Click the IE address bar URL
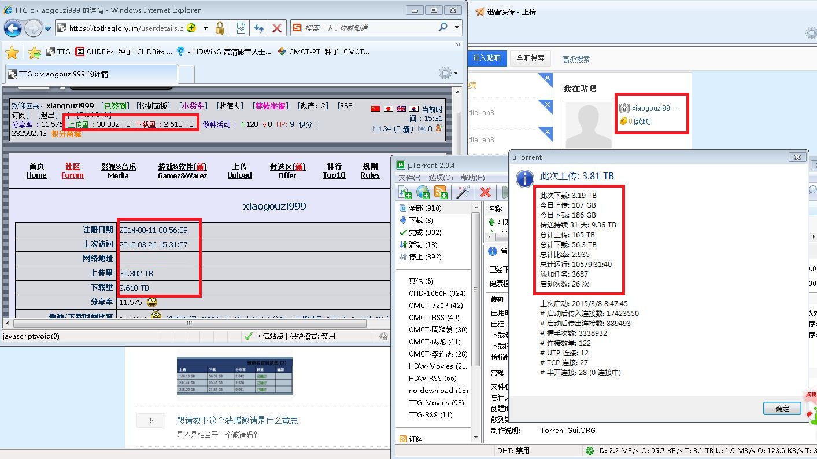The height and width of the screenshot is (459, 817). pos(127,28)
